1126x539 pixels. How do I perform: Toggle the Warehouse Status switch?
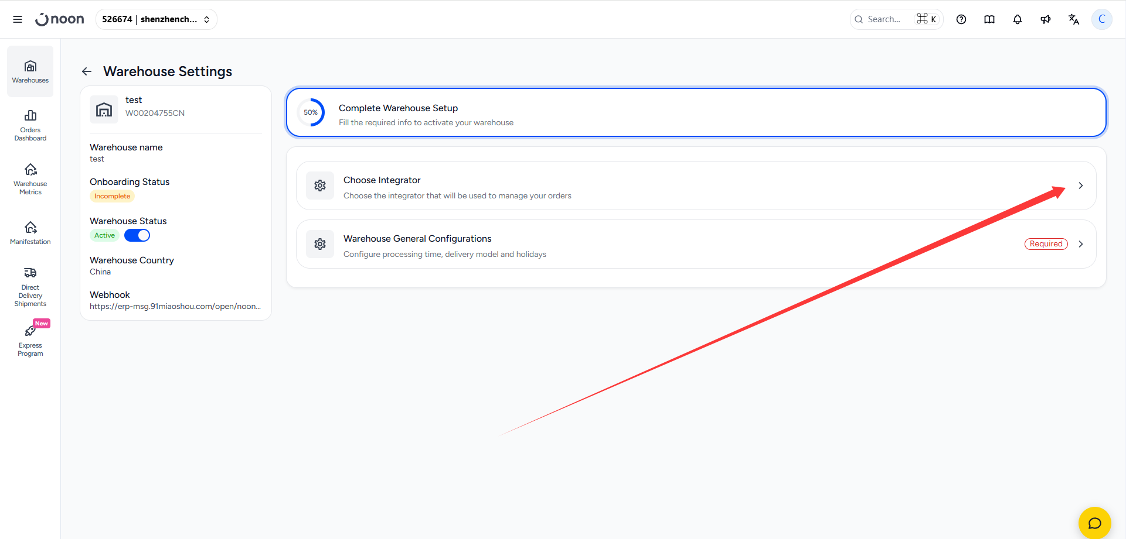[137, 235]
